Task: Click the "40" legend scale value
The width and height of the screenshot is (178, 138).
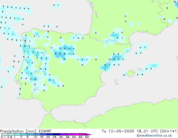Action: point(74,137)
